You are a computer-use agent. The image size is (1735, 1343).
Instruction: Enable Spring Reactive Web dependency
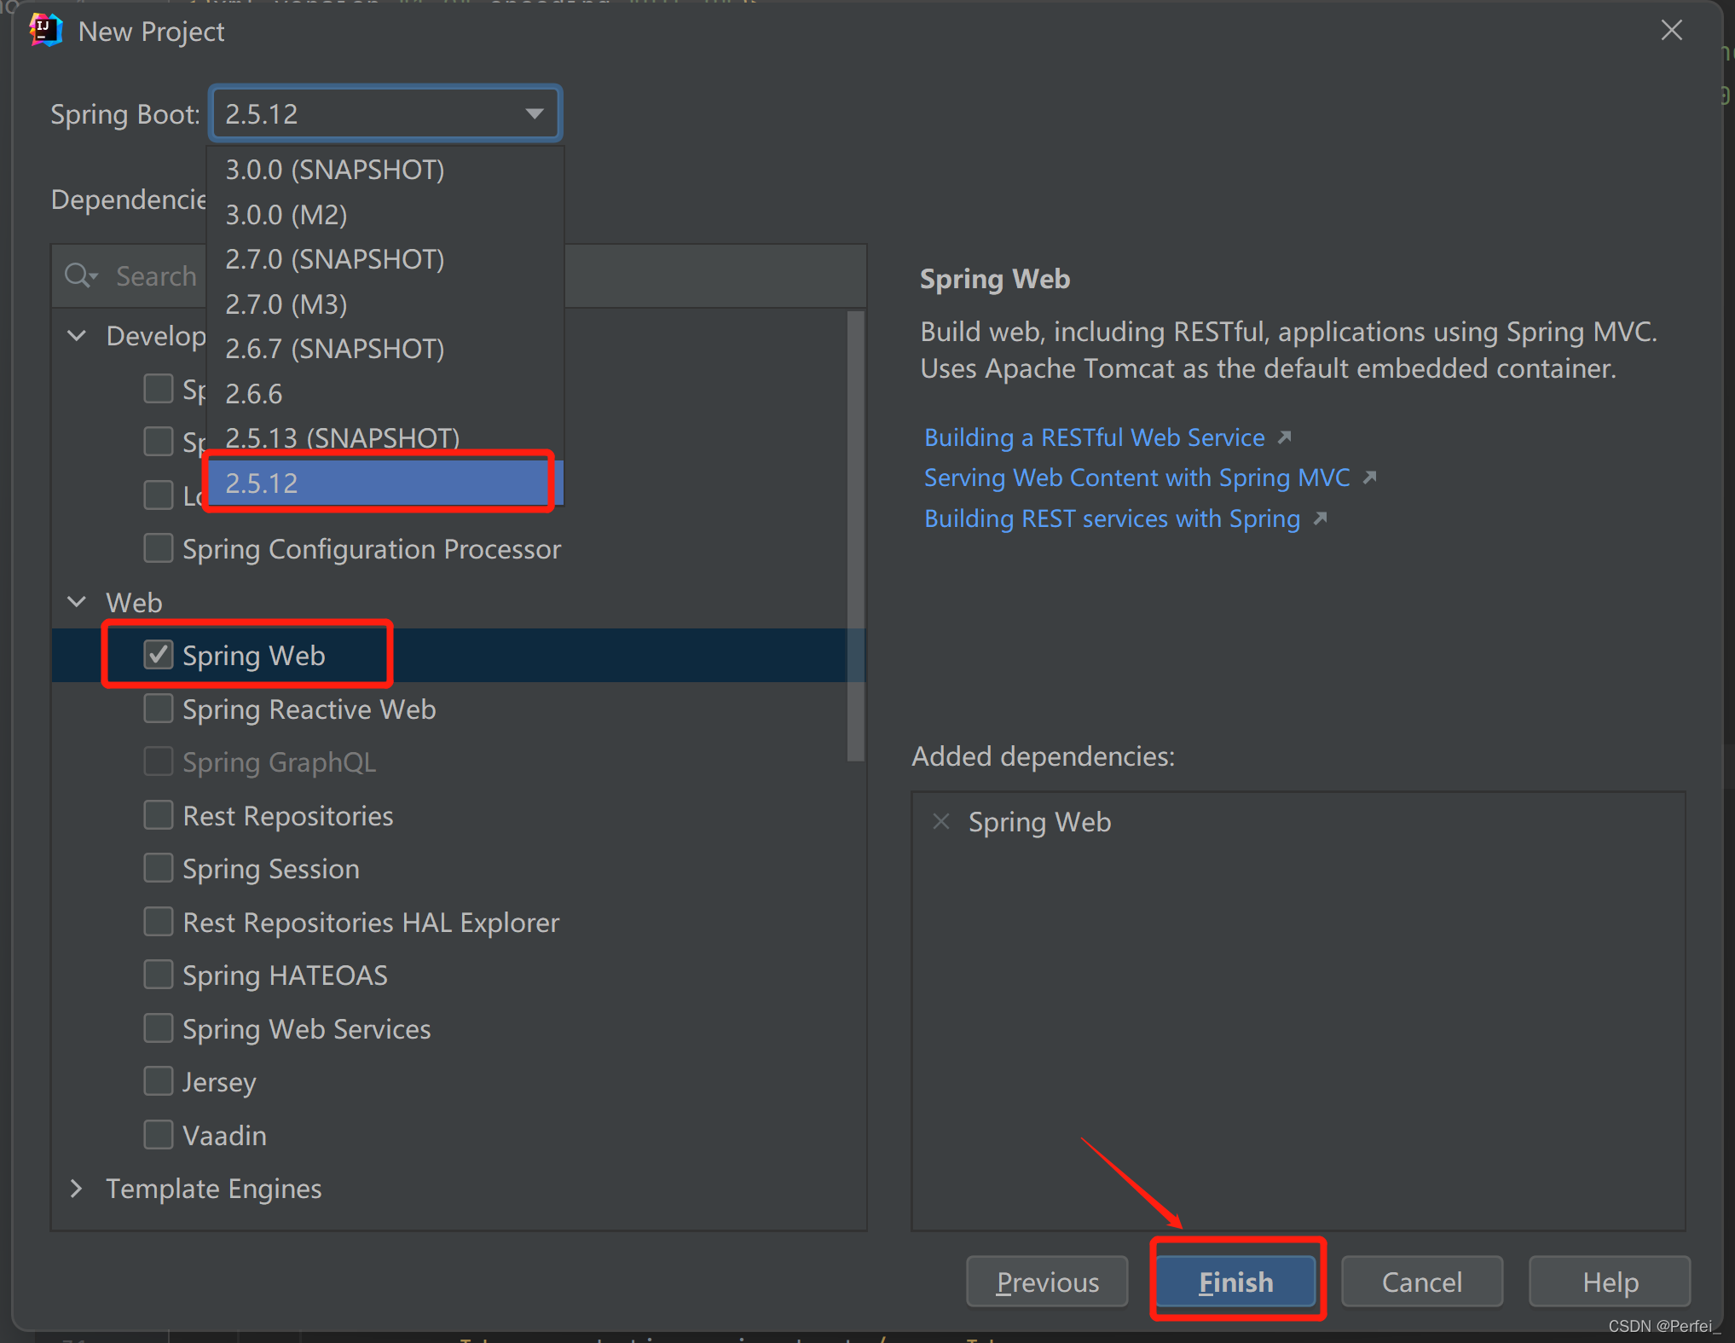159,709
